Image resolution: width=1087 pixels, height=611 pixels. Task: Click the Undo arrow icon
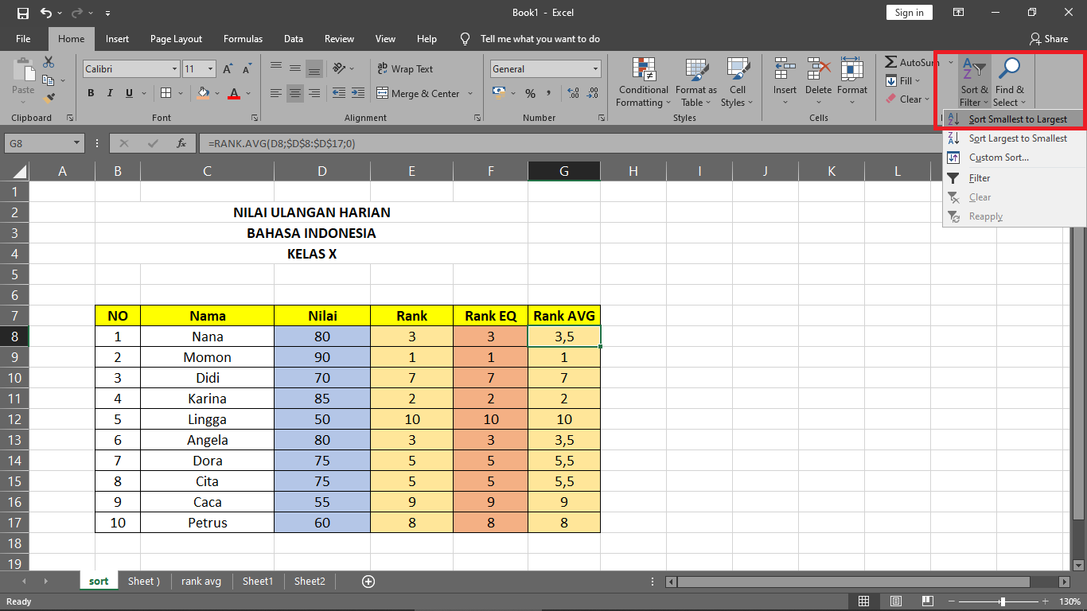tap(45, 13)
